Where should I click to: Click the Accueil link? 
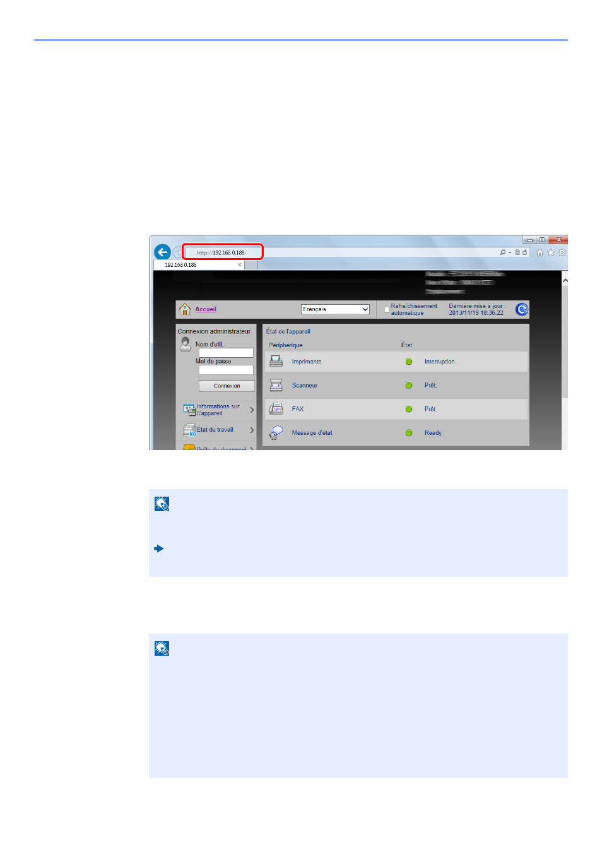(206, 309)
